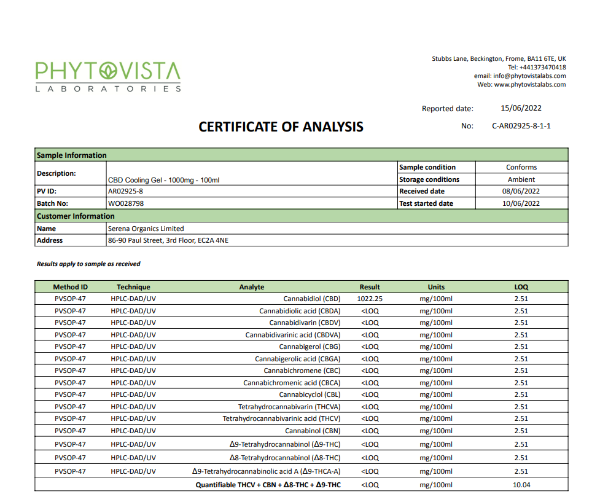Select the Cannabidiolic acid (CBDA) row analyte

click(x=300, y=311)
